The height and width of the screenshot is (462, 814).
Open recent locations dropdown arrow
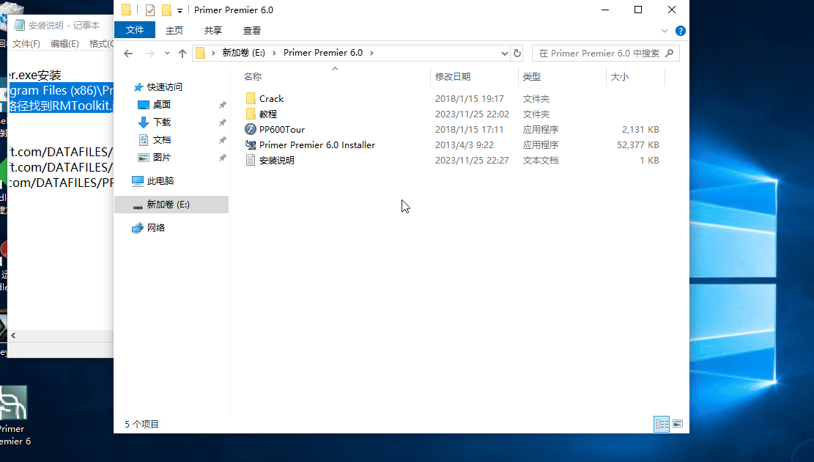click(166, 53)
